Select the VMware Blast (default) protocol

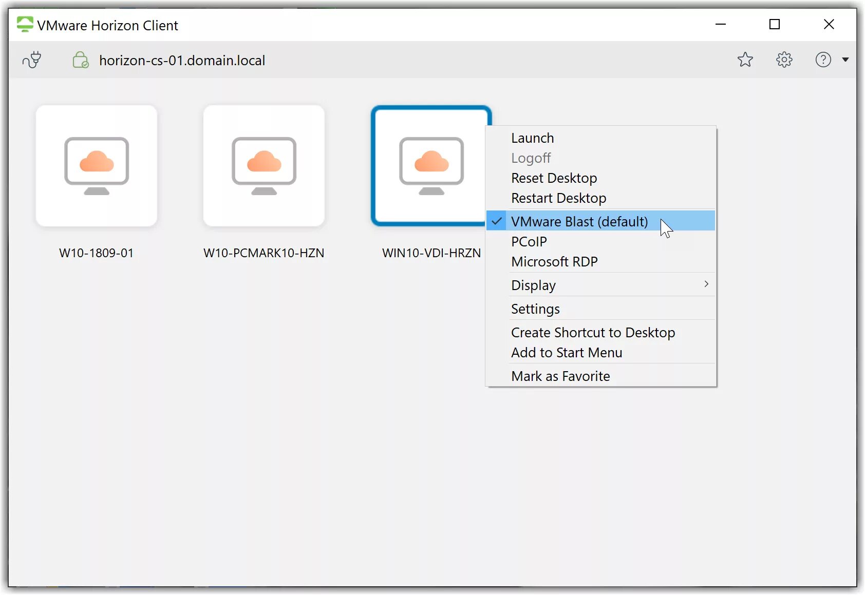tap(600, 221)
